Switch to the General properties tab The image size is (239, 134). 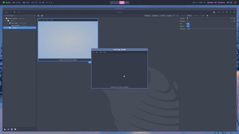183,16
